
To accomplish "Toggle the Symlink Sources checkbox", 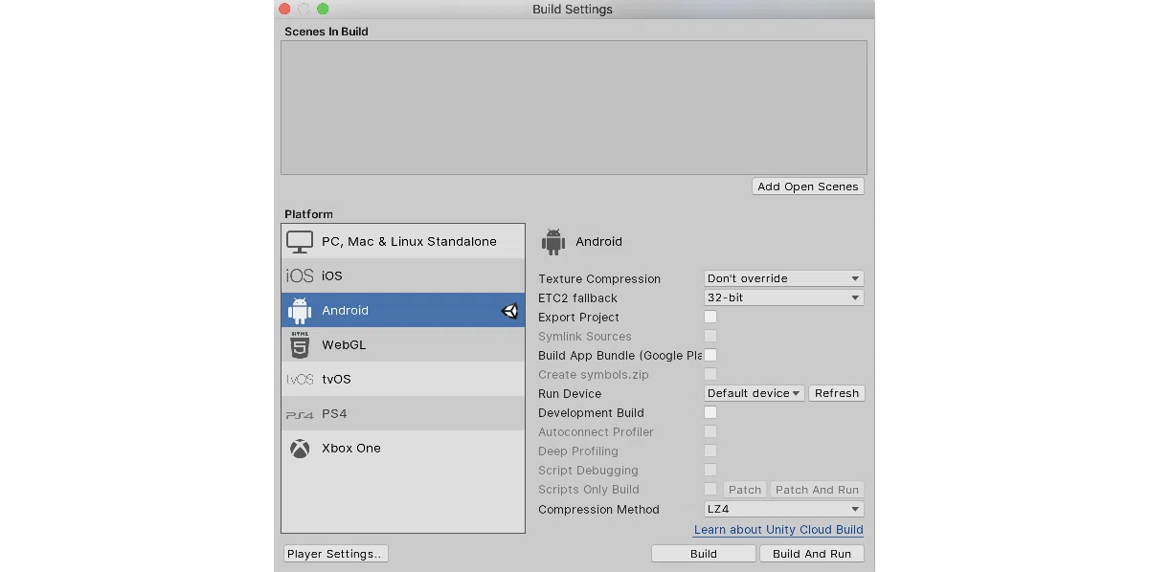I will coord(710,336).
